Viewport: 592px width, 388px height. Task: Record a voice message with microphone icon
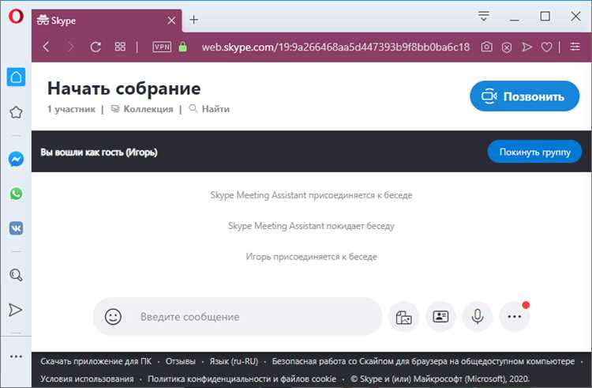pyautogui.click(x=478, y=317)
